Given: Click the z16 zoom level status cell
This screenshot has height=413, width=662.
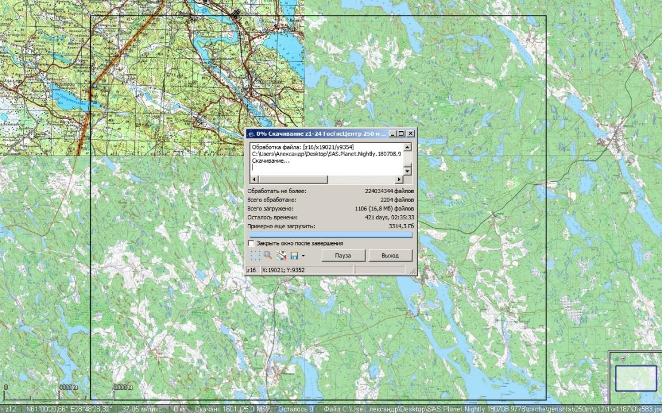Looking at the screenshot, I should click(x=253, y=270).
